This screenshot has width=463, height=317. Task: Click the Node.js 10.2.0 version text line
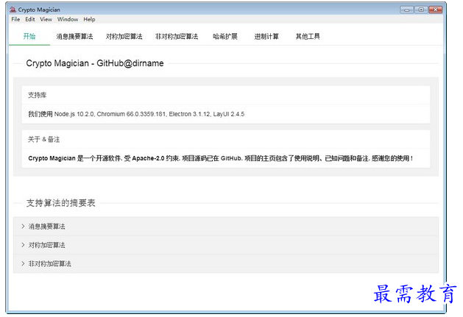click(x=136, y=114)
